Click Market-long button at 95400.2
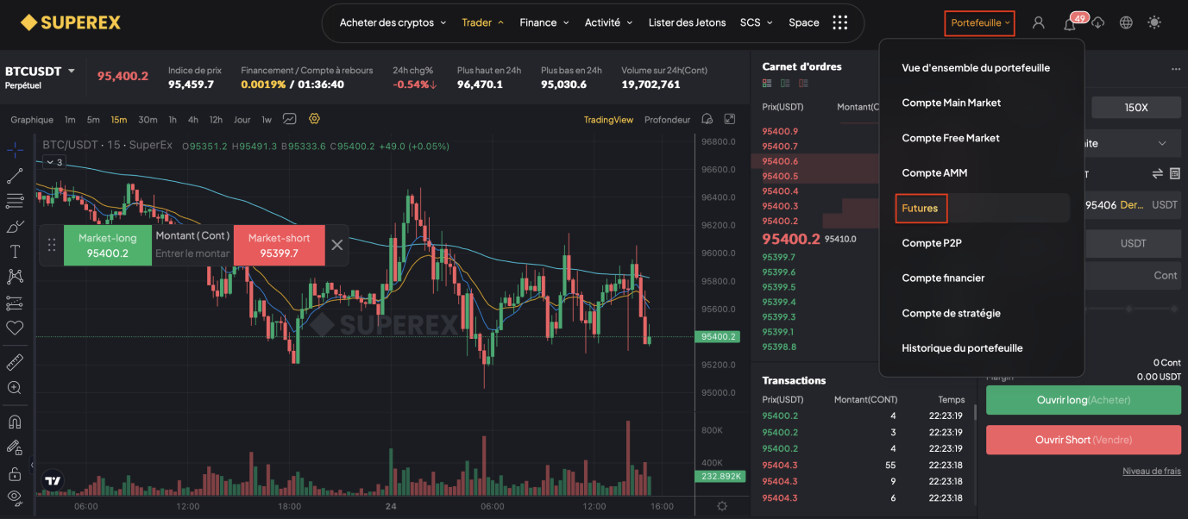The height and width of the screenshot is (519, 1188). pyautogui.click(x=108, y=245)
